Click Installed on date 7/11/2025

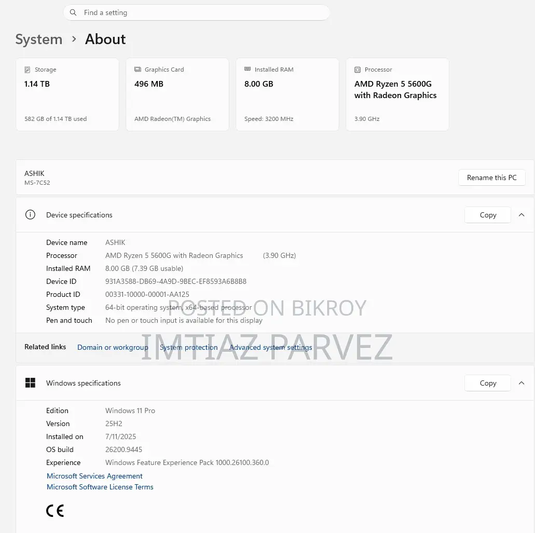[120, 437]
